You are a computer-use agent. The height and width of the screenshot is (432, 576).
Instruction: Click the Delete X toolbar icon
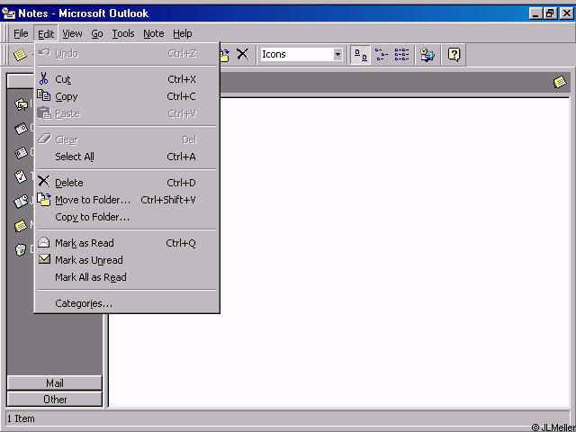pyautogui.click(x=242, y=54)
